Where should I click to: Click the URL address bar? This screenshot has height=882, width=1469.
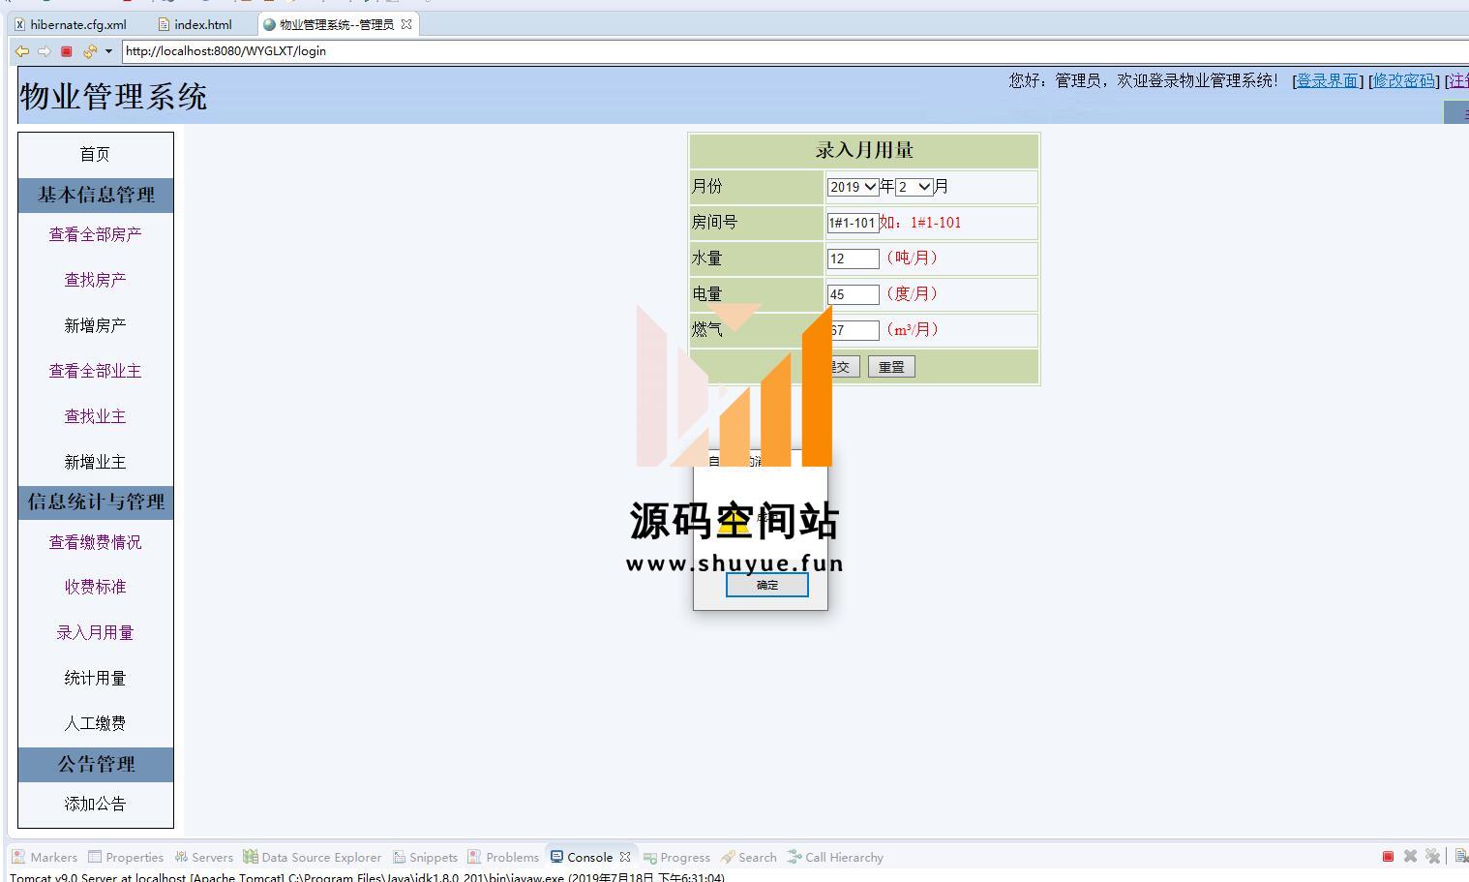774,51
